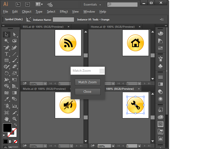Select the Pen tool
This screenshot has height=149, width=215.
point(6,47)
